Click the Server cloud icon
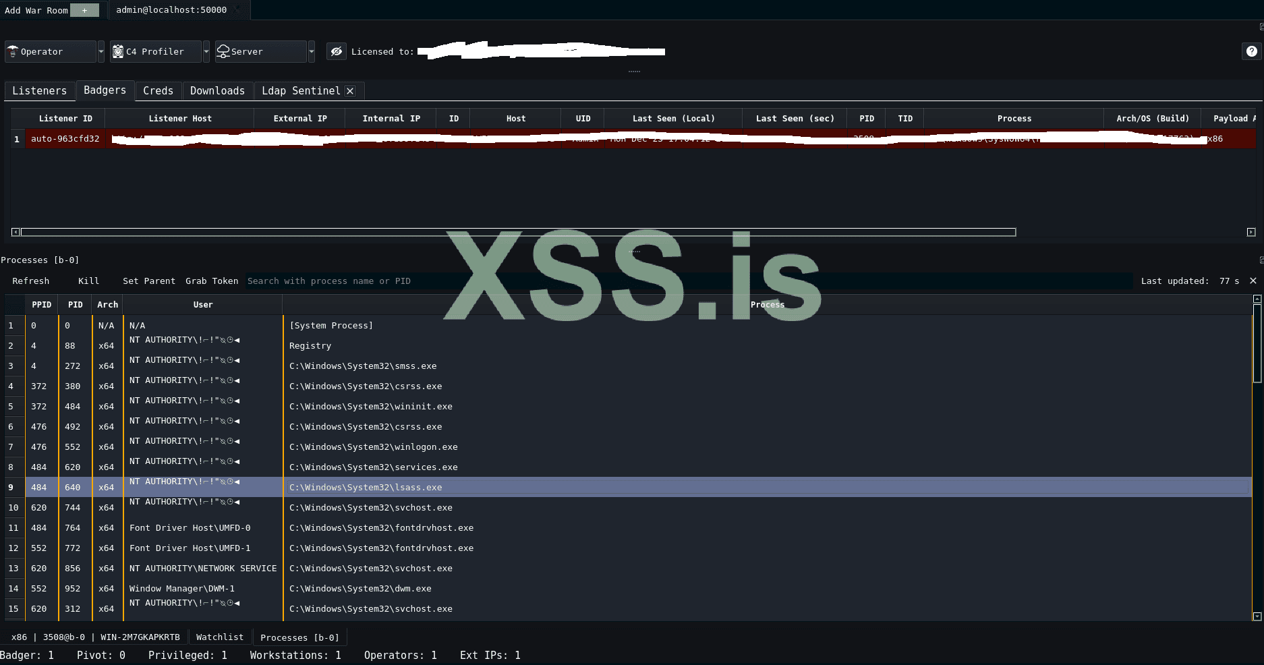 coord(223,51)
